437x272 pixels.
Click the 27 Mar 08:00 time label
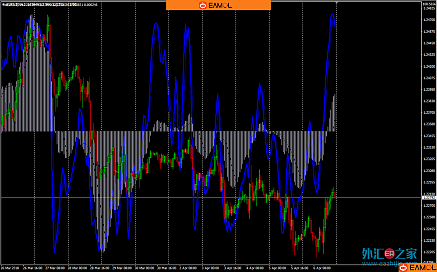point(55,268)
